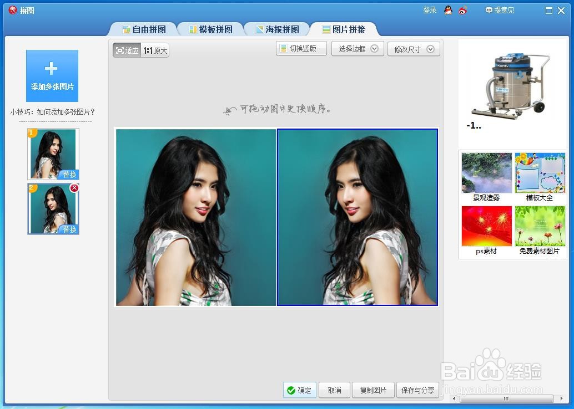The width and height of the screenshot is (574, 409).
Task: Click the 添加多张图片 plus button
Action: coord(52,76)
